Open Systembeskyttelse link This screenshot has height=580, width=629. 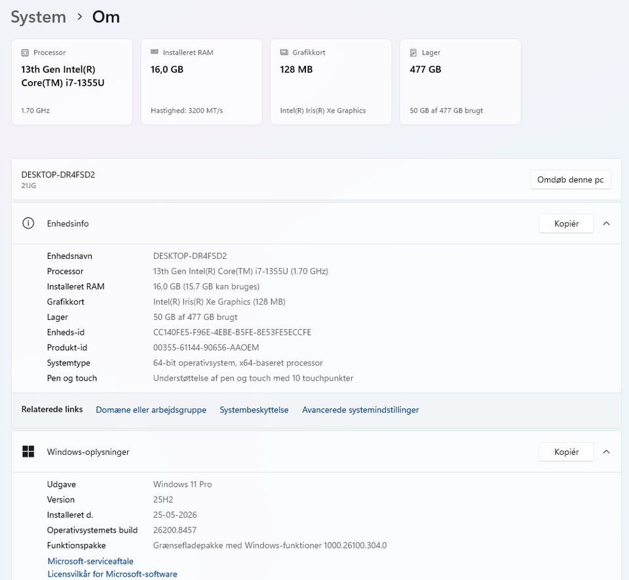254,410
